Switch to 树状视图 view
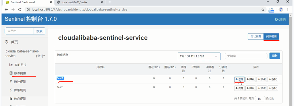Image resolution: width=295 pixels, height=106 pixels. [256, 37]
